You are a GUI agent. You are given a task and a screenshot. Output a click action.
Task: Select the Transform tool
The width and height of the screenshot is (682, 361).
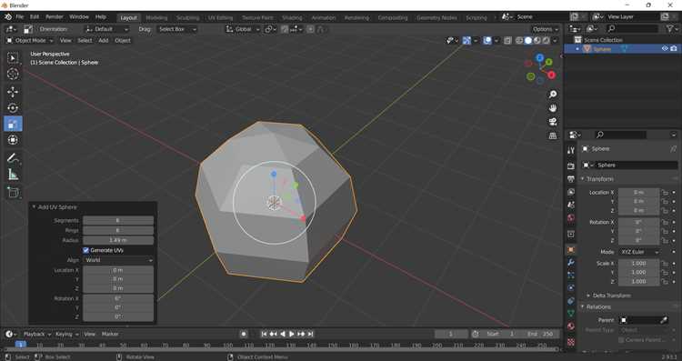pyautogui.click(x=13, y=140)
